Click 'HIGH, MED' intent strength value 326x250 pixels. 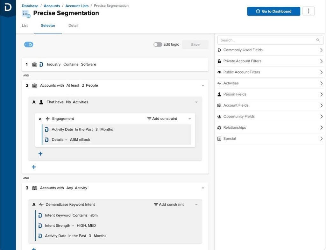pyautogui.click(x=86, y=226)
